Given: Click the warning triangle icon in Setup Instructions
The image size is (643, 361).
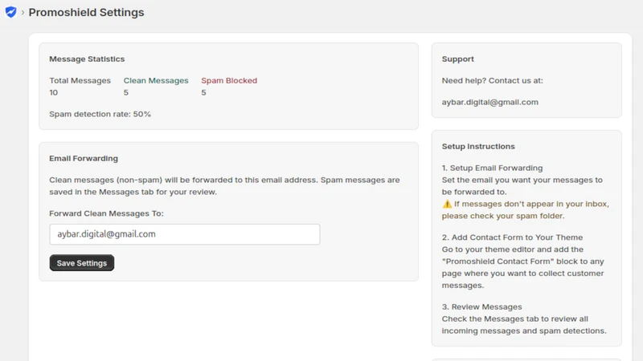Looking at the screenshot, I should pyautogui.click(x=447, y=204).
